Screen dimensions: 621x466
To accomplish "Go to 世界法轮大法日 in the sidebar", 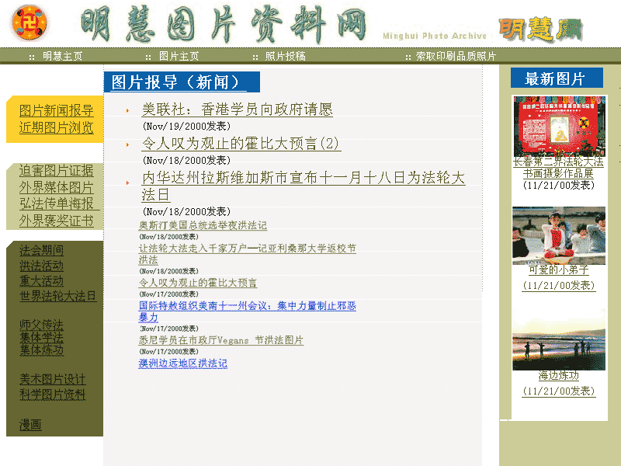I will pyautogui.click(x=58, y=296).
